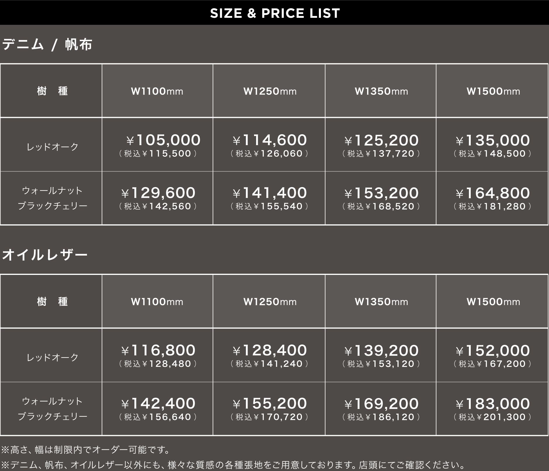This screenshot has height=471, width=549.
Task: Select the デニム / 帆布 section heading
Action: pyautogui.click(x=47, y=45)
